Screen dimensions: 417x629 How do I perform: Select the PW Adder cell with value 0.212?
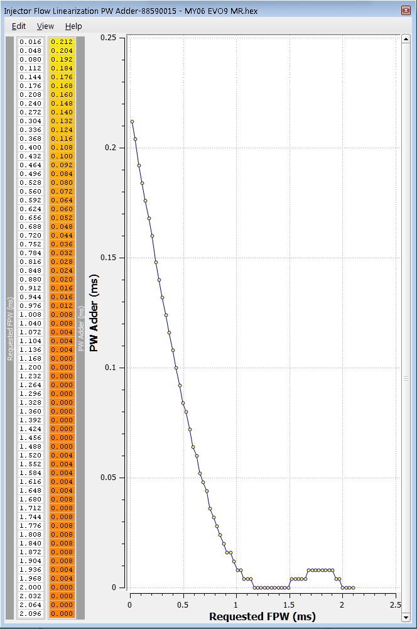62,41
